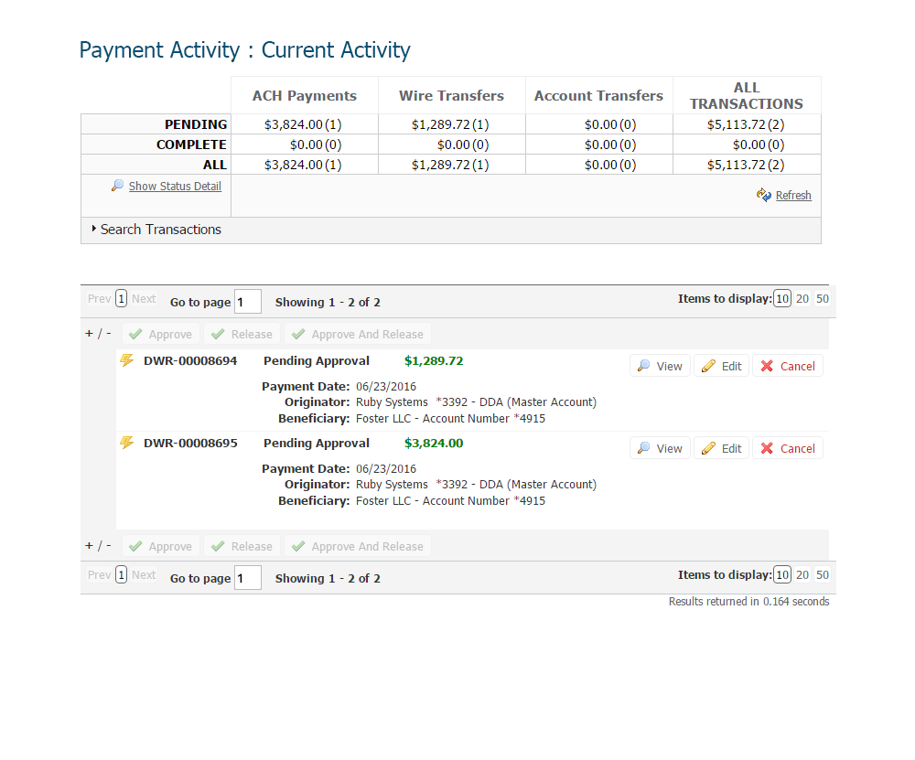Click the top Release button
This screenshot has width=915, height=760.
[242, 335]
